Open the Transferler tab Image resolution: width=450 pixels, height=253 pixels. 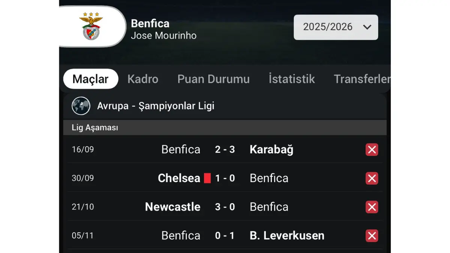click(361, 79)
